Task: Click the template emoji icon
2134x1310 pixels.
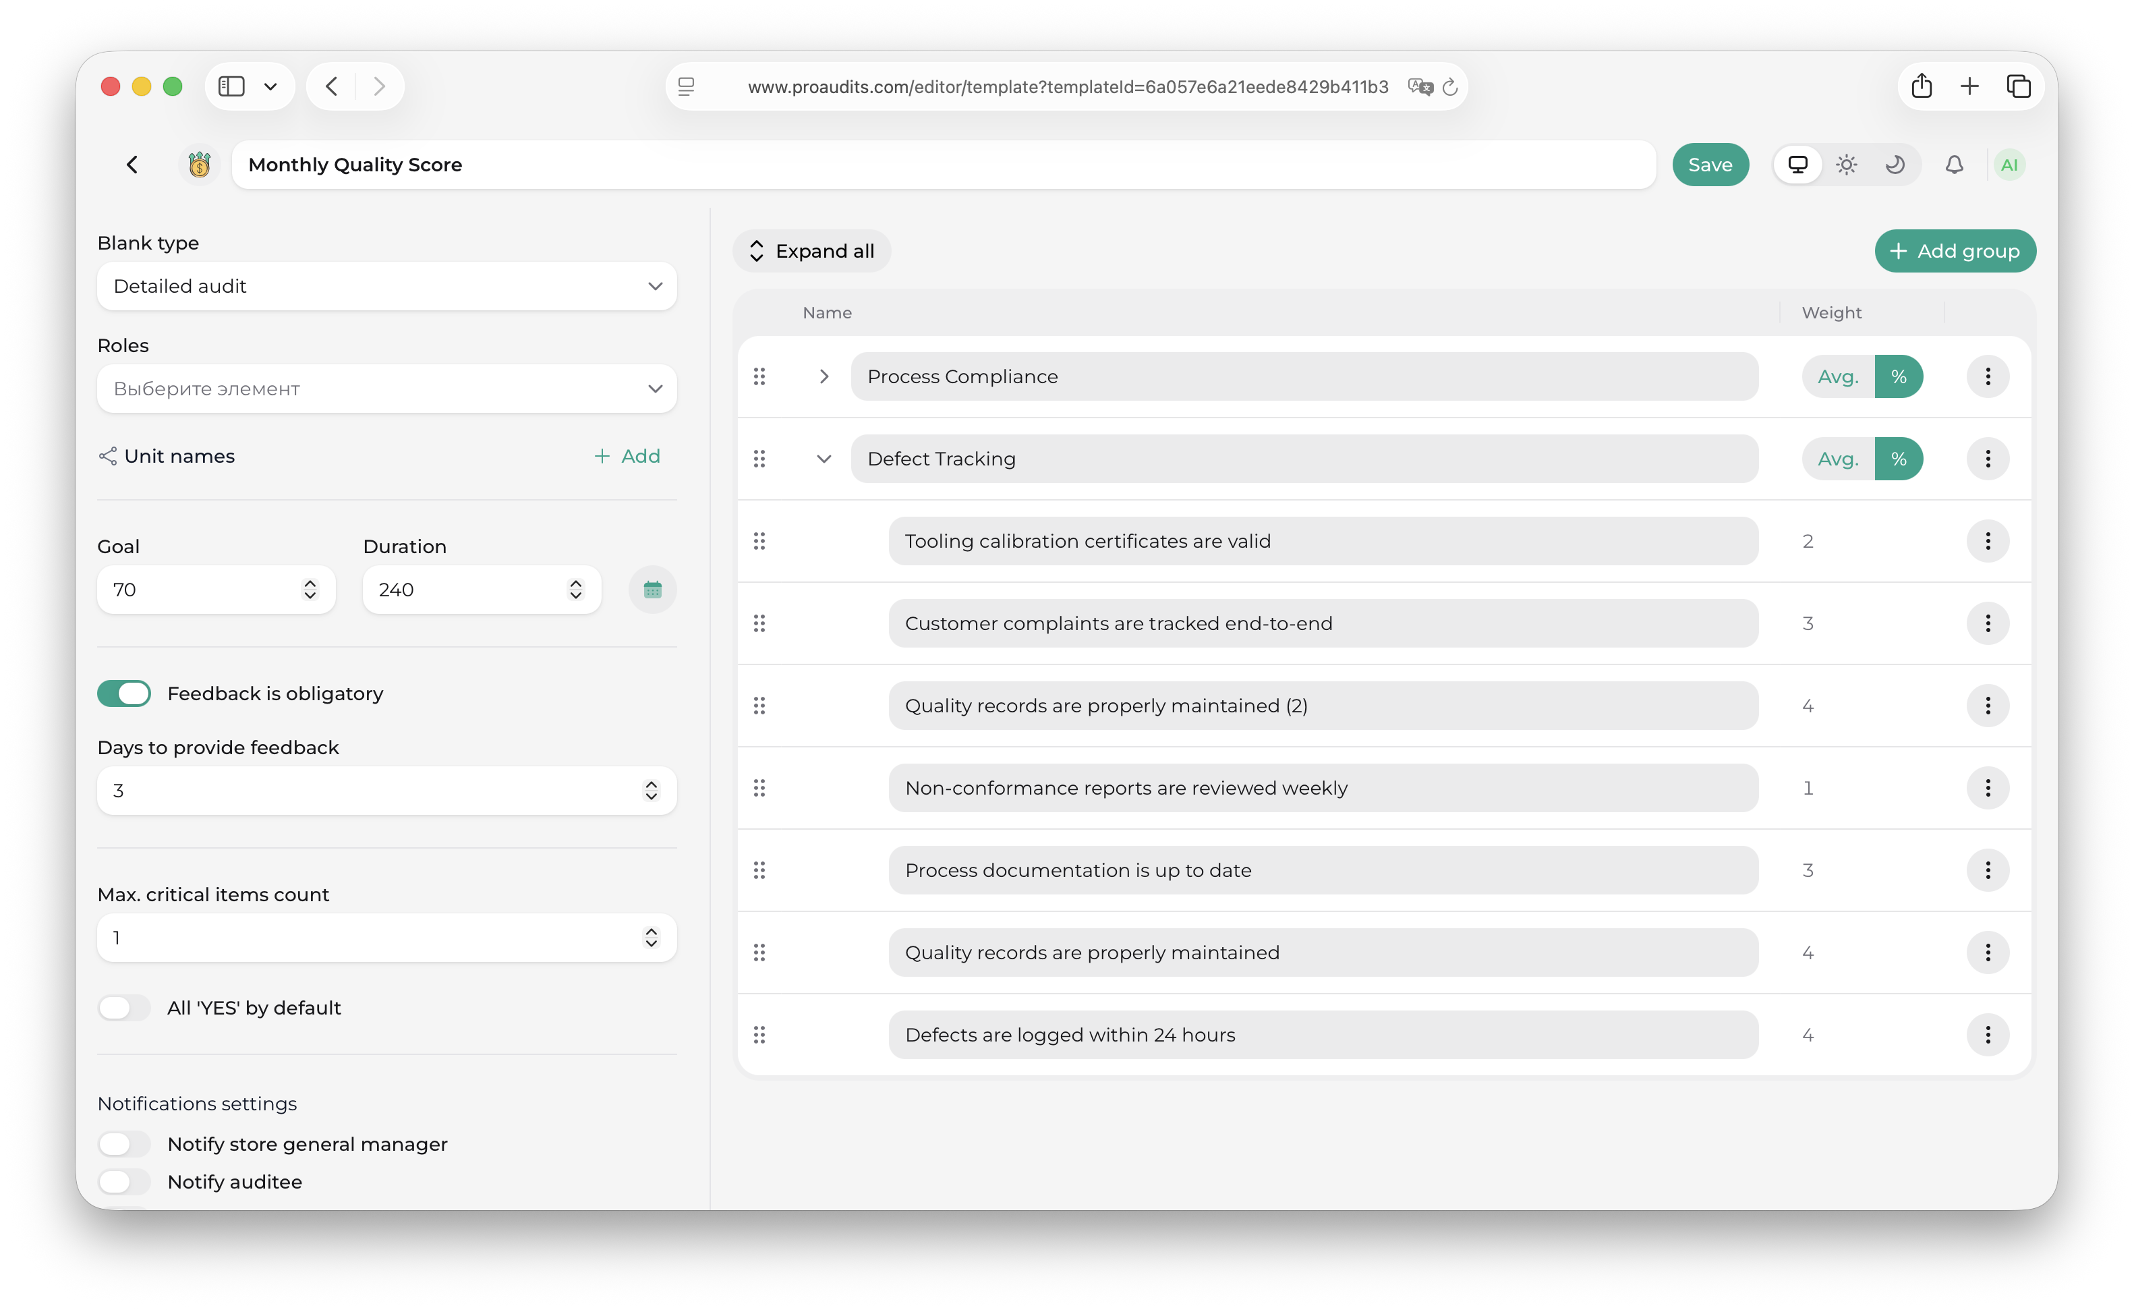Action: [199, 165]
